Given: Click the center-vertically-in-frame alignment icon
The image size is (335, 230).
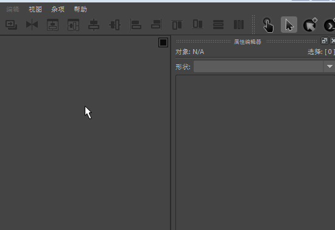Looking at the screenshot, I should pos(73,25).
